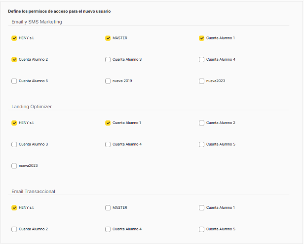Tick Cuenta Alumno 5 in Email y SMS Marketing
304x244 pixels.
click(14, 81)
